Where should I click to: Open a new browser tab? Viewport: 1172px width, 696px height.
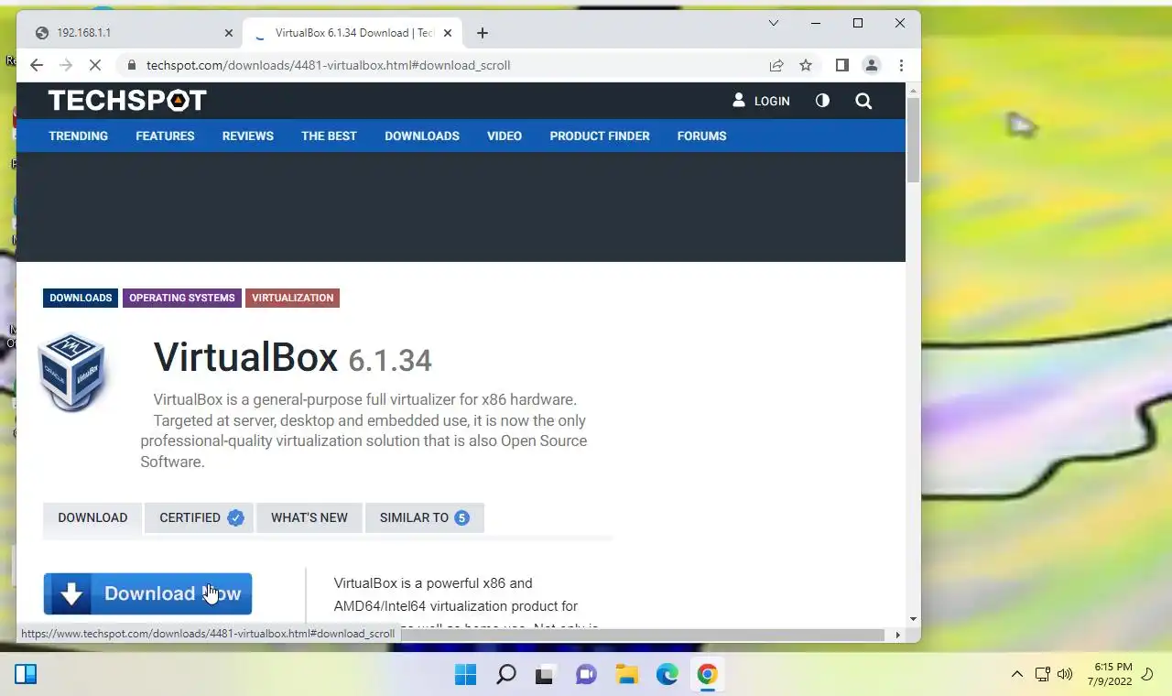coord(483,33)
